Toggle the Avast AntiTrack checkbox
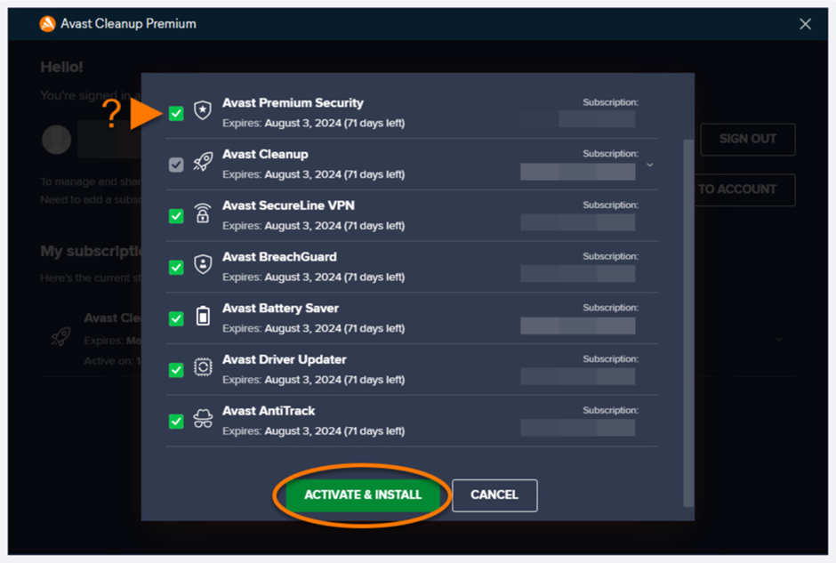Screen dimensions: 836x563 pyautogui.click(x=176, y=421)
